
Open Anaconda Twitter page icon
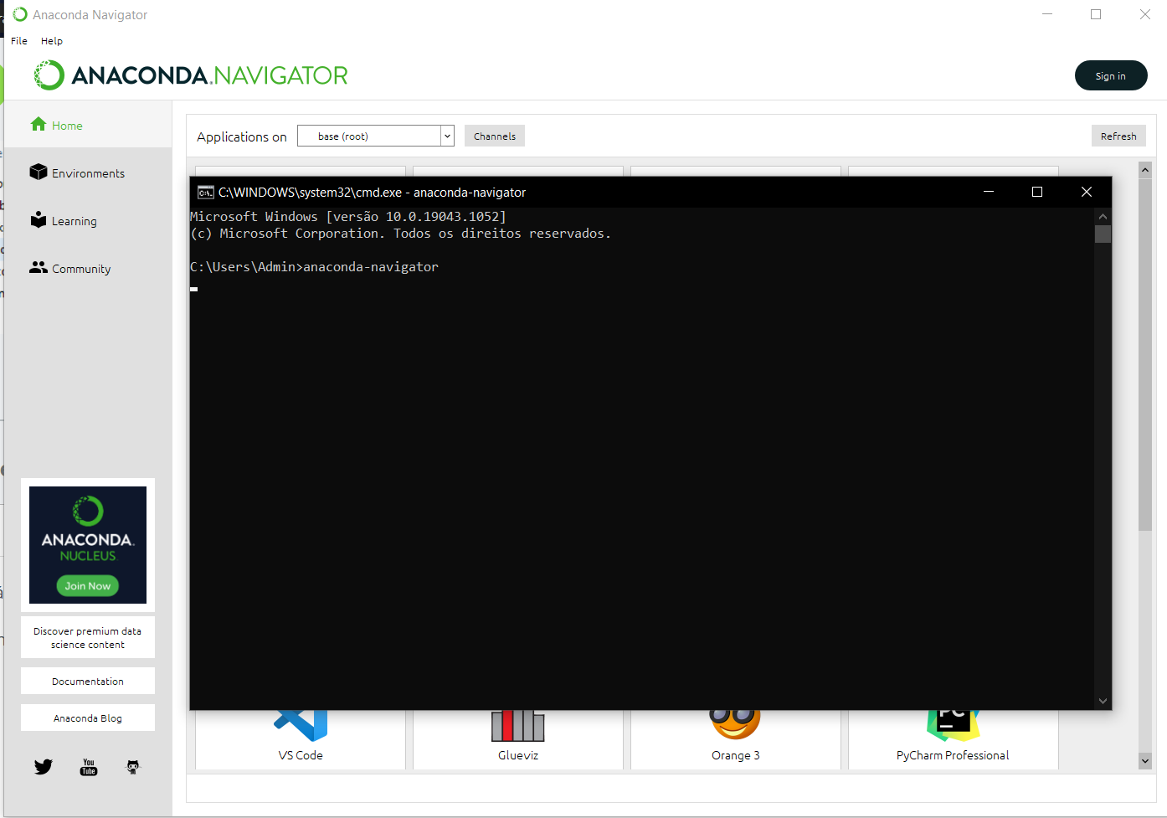[44, 767]
